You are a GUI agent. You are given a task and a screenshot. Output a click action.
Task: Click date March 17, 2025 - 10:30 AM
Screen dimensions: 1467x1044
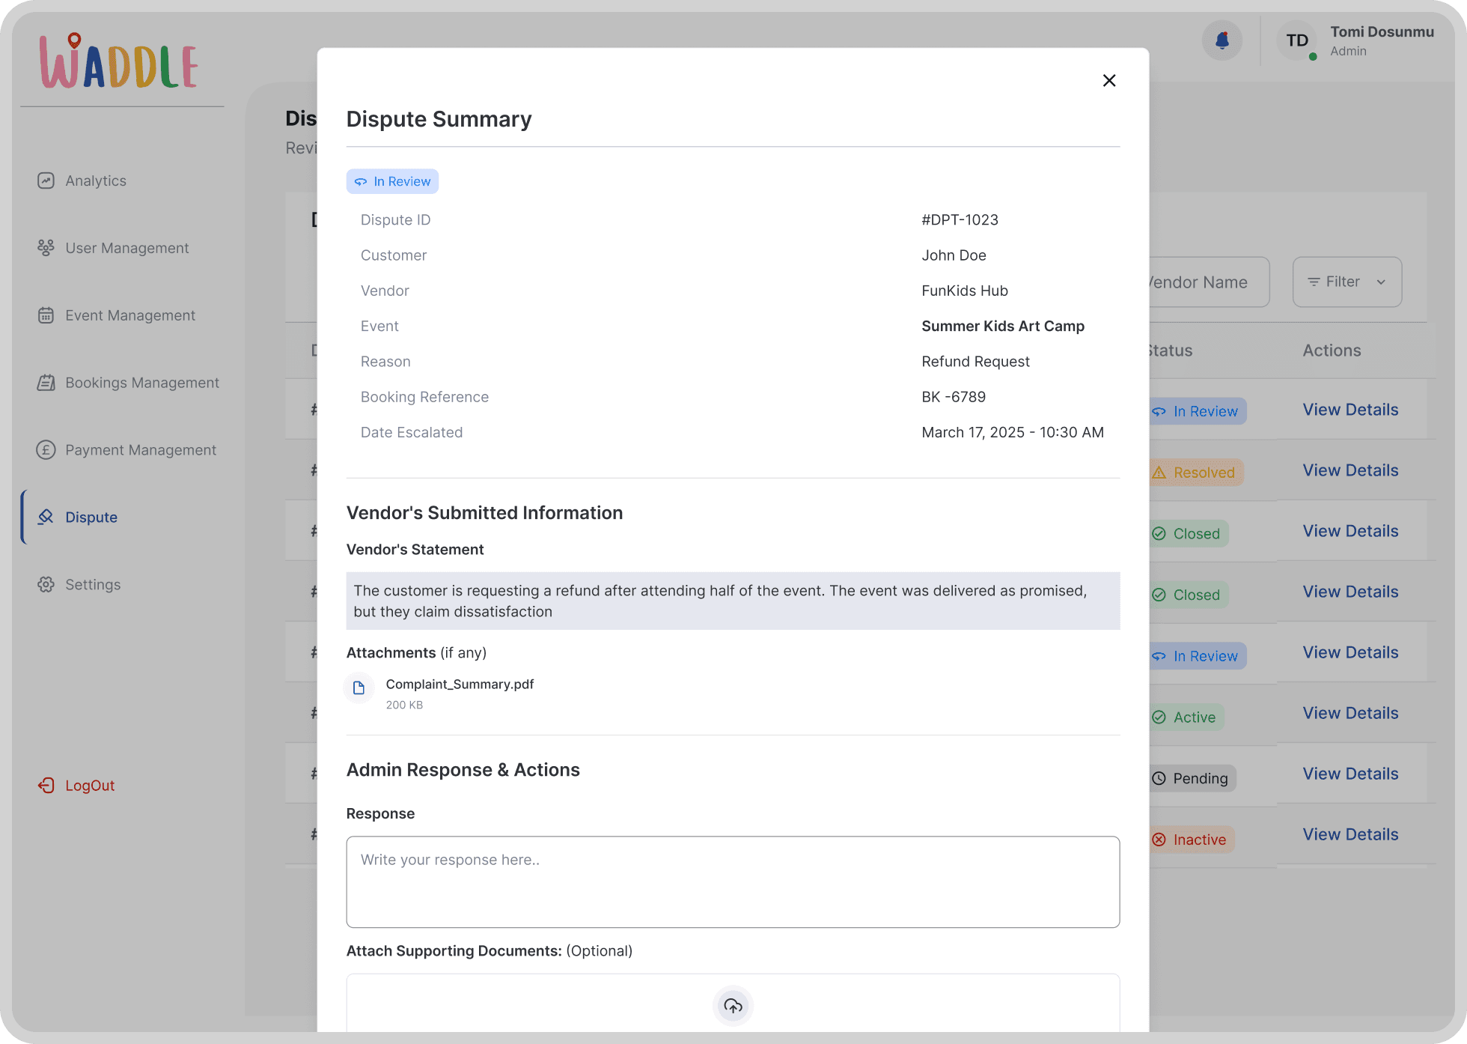pyautogui.click(x=1013, y=432)
